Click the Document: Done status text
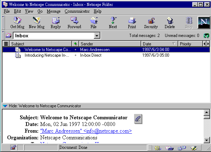Viewport: 211px width, 152px height. click(x=73, y=147)
